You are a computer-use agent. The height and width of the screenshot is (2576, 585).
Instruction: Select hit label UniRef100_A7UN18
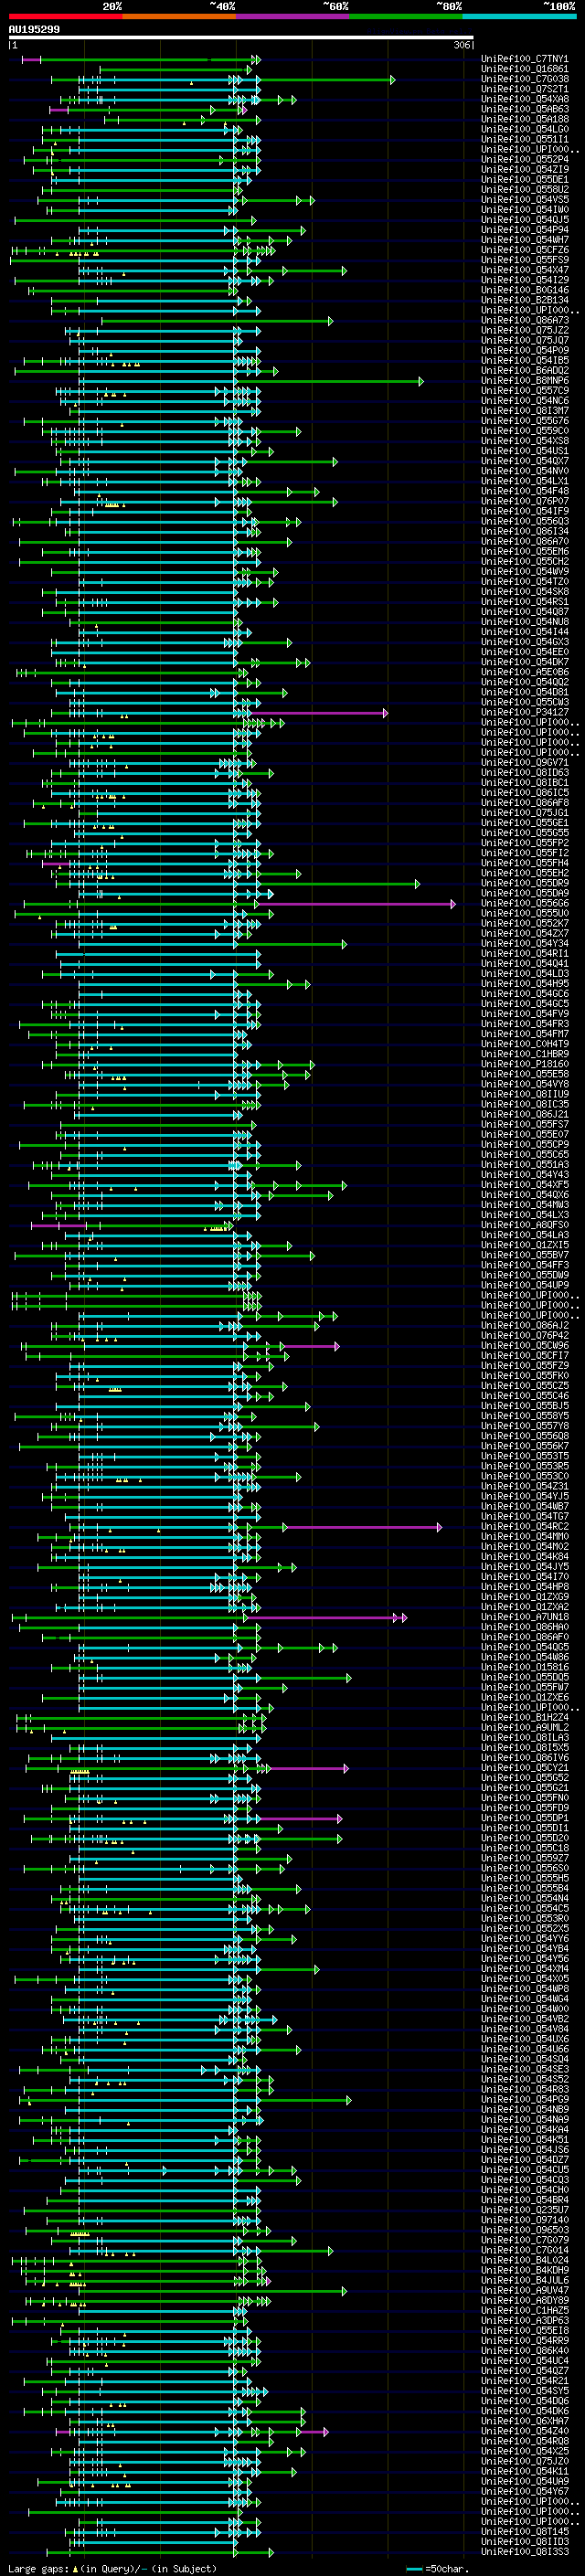tap(525, 1616)
